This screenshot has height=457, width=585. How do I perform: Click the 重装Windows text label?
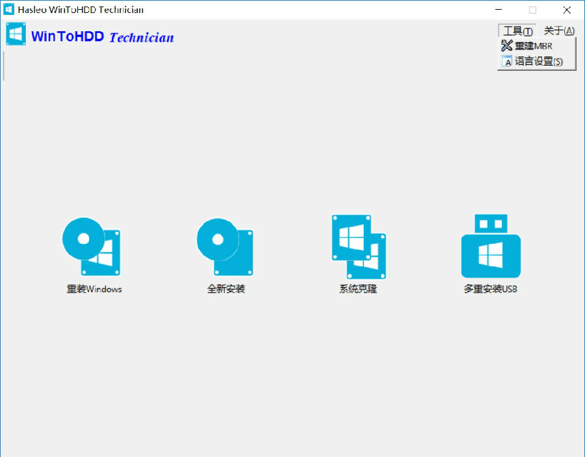(x=93, y=289)
